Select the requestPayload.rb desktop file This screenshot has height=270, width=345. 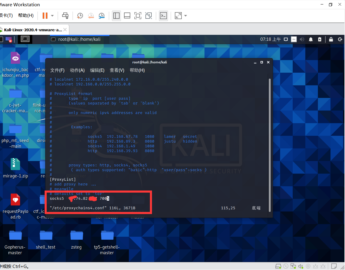tap(15, 206)
